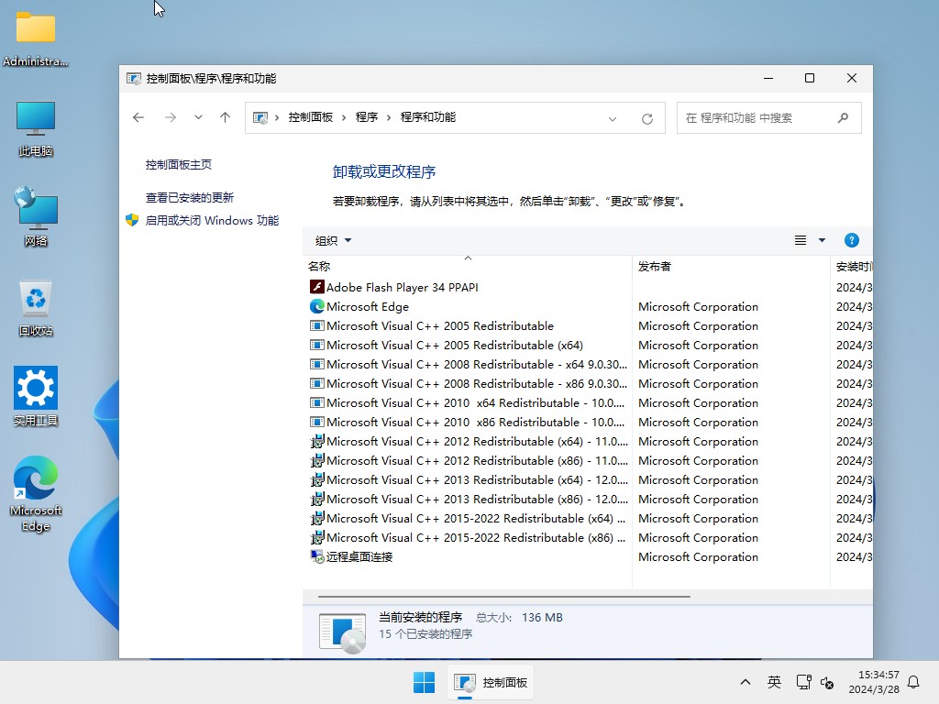
Task: Click the 远程桌面连接 program icon
Action: click(316, 556)
